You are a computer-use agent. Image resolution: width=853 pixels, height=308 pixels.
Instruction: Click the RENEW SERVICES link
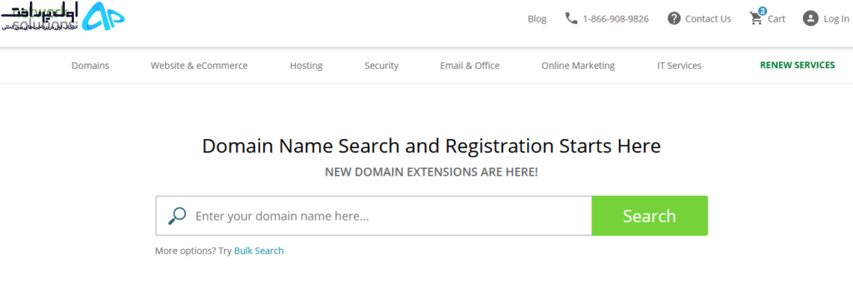[797, 65]
